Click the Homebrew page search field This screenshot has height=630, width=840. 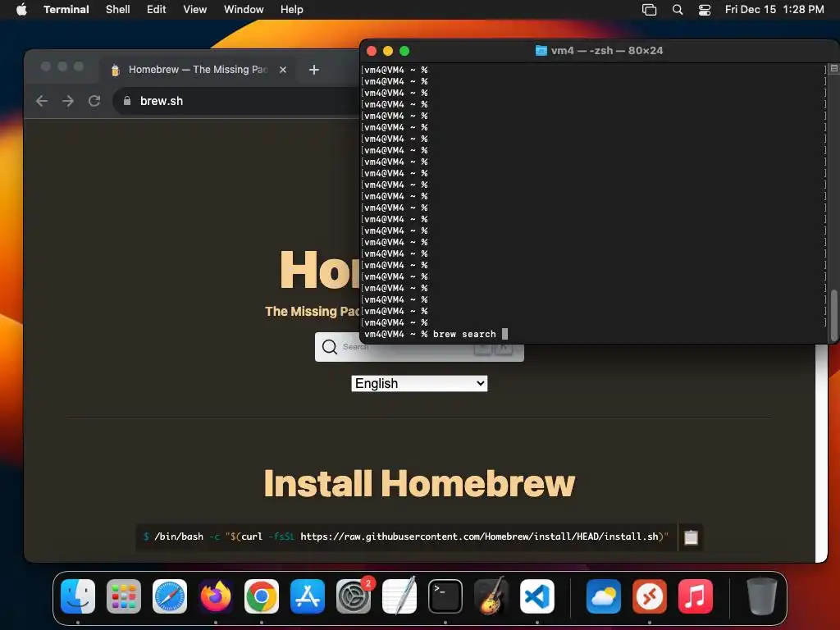(419, 353)
